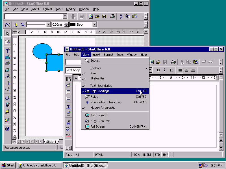The width and height of the screenshot is (226, 169).
Task: Click the taskbar clock showing 9:21 PM
Action: click(216, 166)
